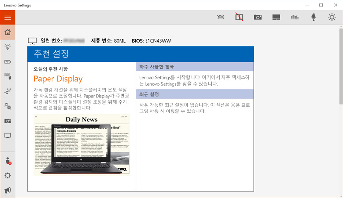343x198 pixels.
Task: Open the network connection settings icon
Action: click(8, 91)
